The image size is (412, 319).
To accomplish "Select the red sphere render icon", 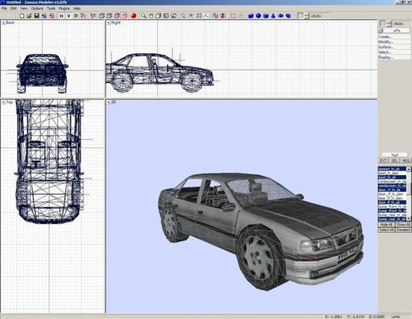I will coord(133,16).
